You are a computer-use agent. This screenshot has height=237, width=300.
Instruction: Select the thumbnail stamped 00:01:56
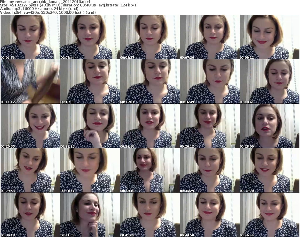(x=30, y=37)
